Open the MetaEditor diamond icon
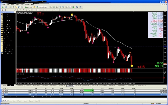Image resolution: width=168 pixels, height=105 pixels. click(34, 7)
